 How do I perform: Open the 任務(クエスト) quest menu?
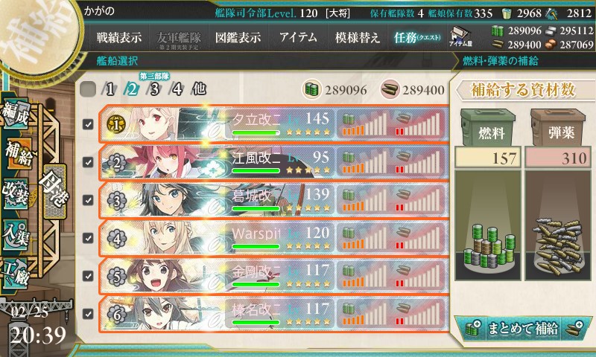pos(417,37)
